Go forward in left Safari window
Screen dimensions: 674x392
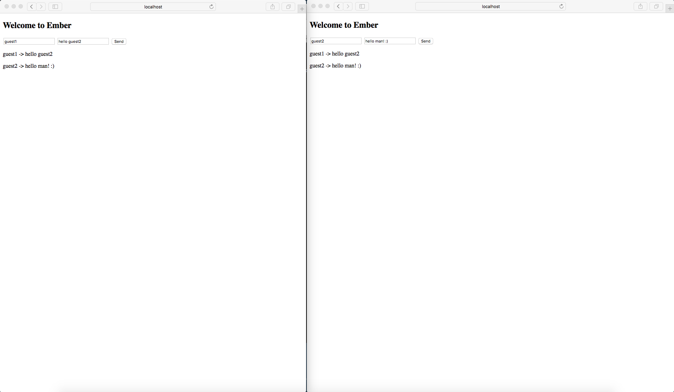(x=41, y=7)
